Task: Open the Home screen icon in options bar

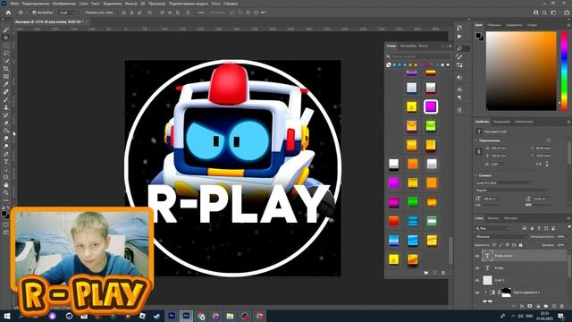Action: coord(8,13)
